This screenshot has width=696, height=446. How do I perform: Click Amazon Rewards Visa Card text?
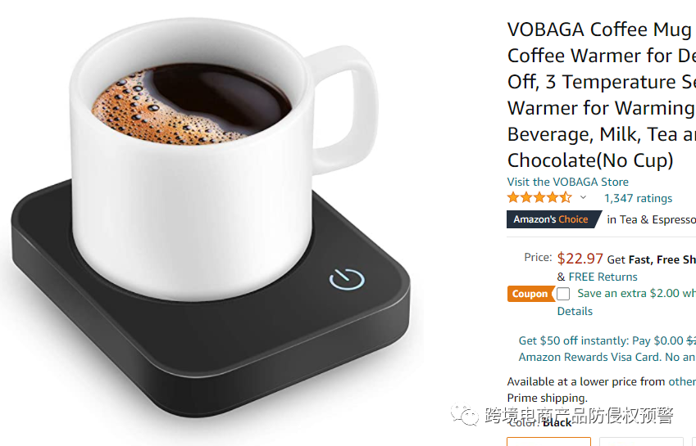click(x=589, y=357)
